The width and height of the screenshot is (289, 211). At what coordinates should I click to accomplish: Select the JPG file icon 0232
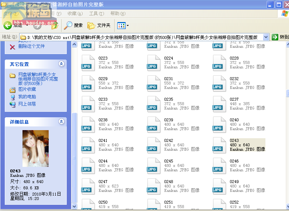(x=219, y=83)
